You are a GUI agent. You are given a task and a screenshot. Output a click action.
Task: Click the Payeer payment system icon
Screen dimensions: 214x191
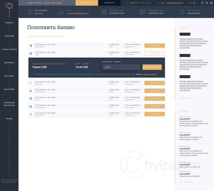tap(31, 54)
